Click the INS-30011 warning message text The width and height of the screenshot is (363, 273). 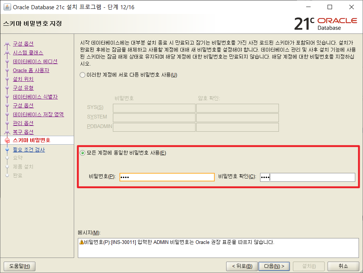[179, 242]
